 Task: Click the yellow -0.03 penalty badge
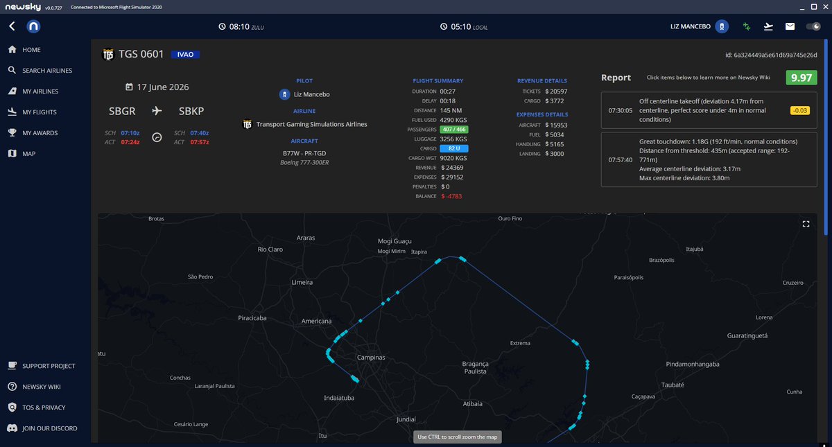point(800,110)
